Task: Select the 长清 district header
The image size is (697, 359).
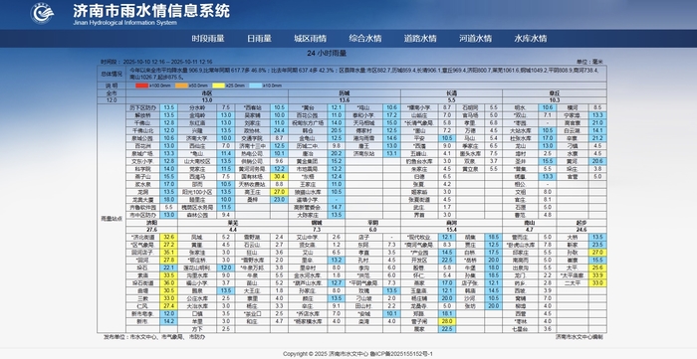Action: [452, 93]
